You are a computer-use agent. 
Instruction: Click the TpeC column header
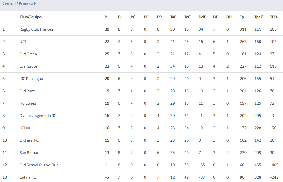(259, 17)
